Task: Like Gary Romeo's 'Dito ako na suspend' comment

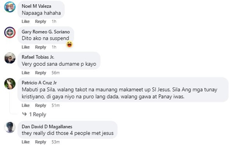Action: tap(26, 47)
